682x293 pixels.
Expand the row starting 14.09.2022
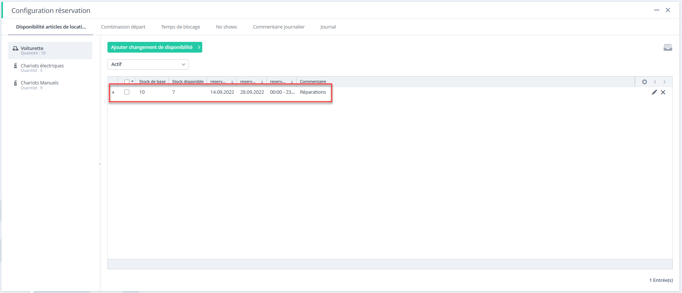click(113, 92)
